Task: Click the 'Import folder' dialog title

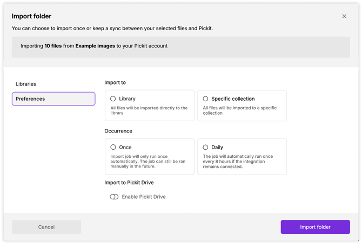Action: click(x=32, y=16)
